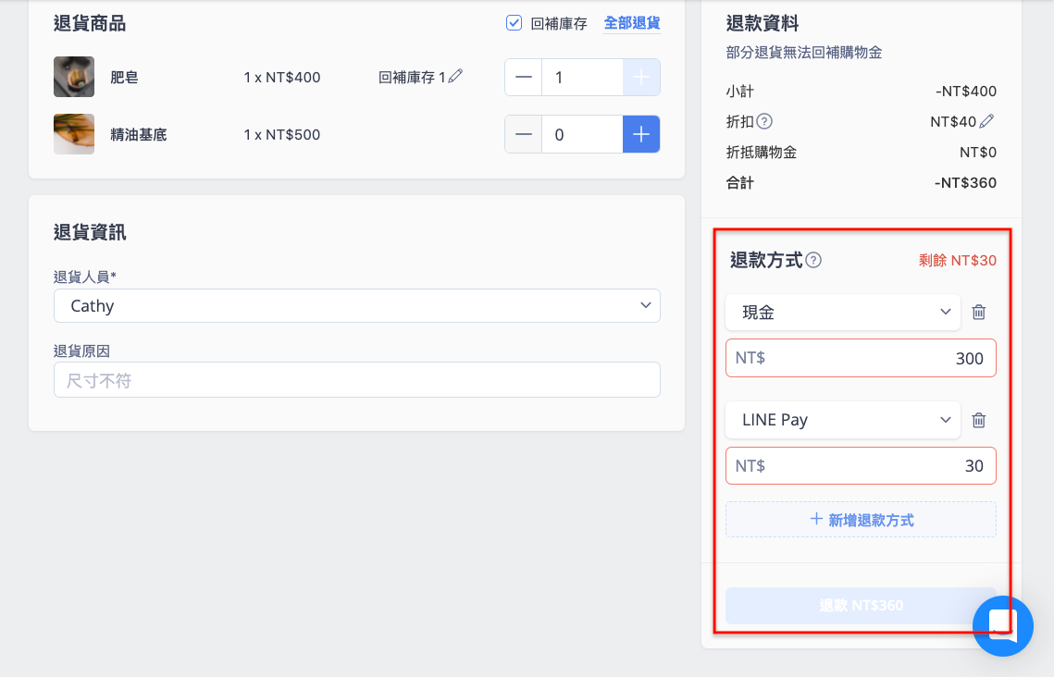Image resolution: width=1054 pixels, height=677 pixels.
Task: Open the chat support bubble
Action: [x=1003, y=626]
